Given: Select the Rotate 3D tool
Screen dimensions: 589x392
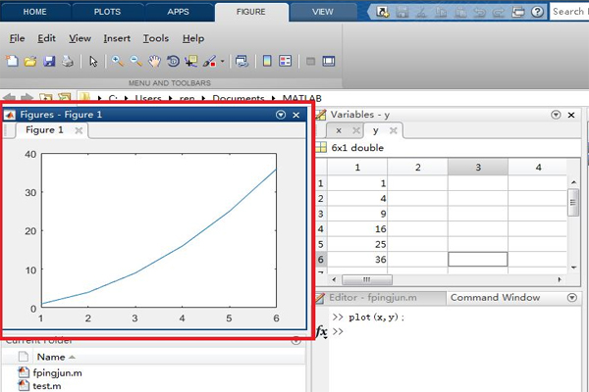Looking at the screenshot, I should (173, 61).
